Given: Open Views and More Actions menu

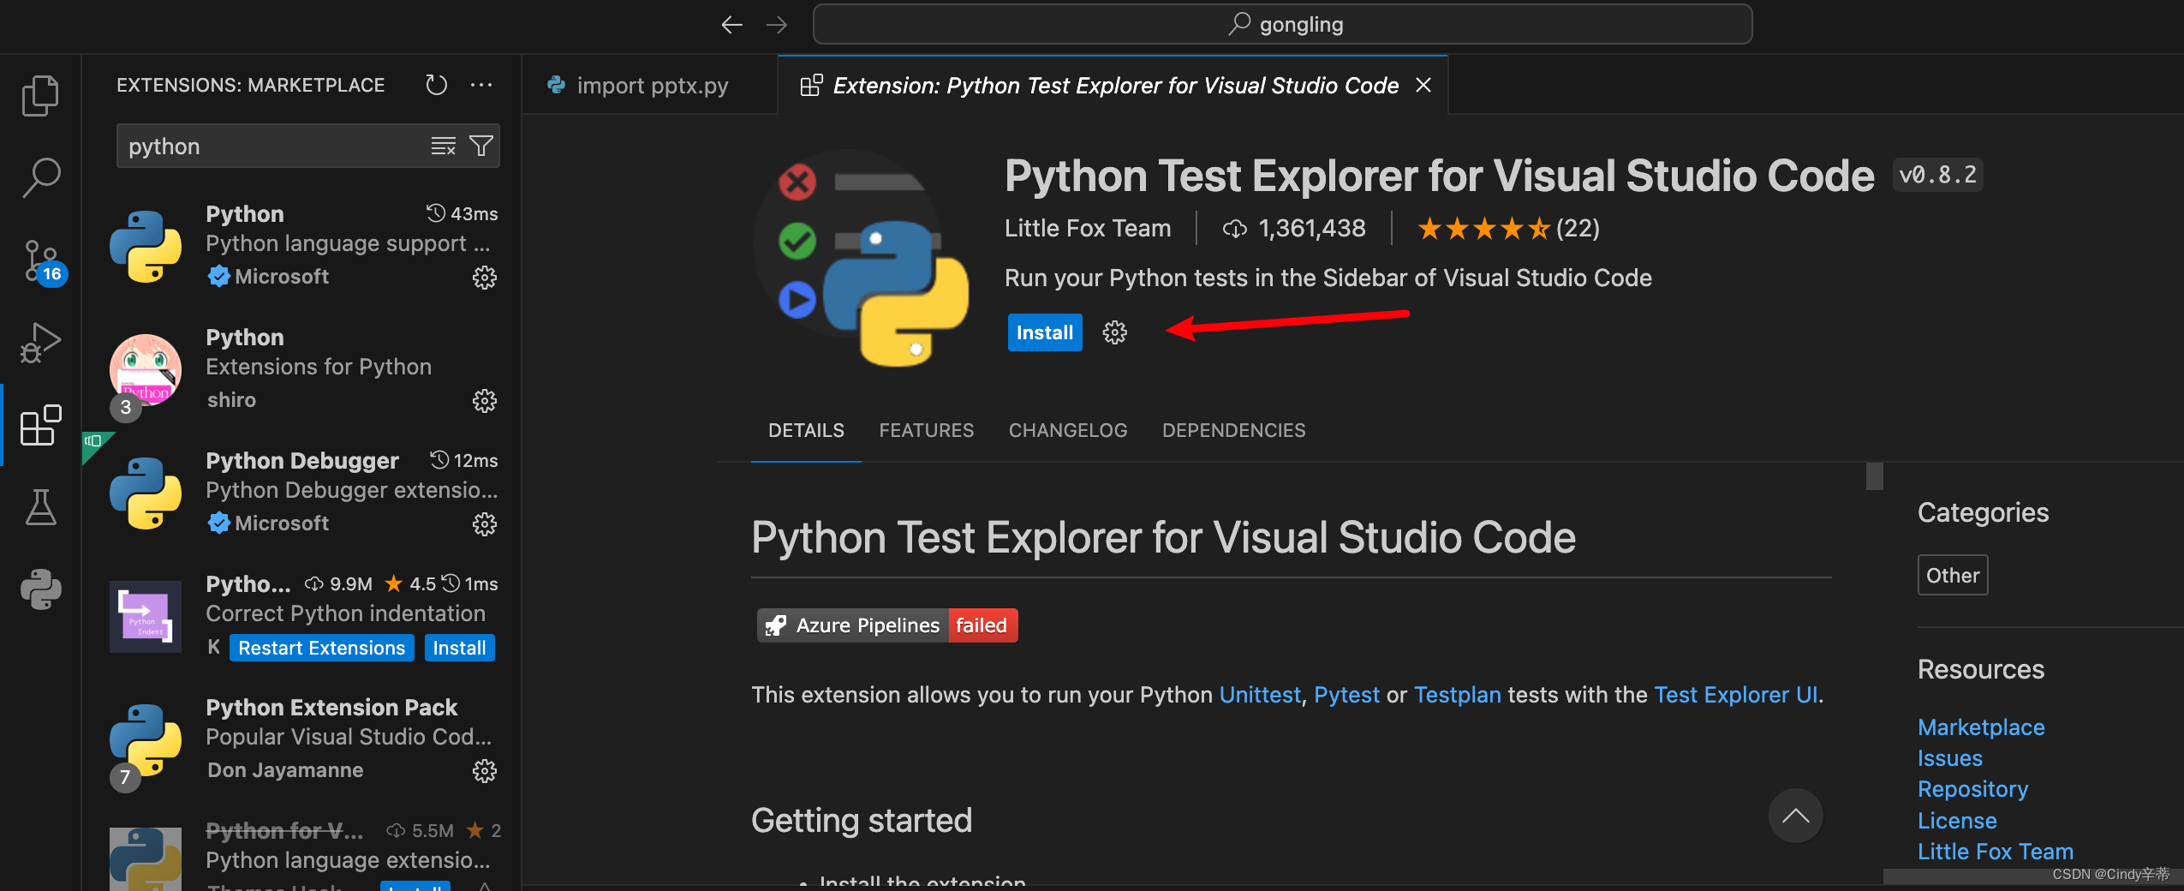Looking at the screenshot, I should (481, 85).
